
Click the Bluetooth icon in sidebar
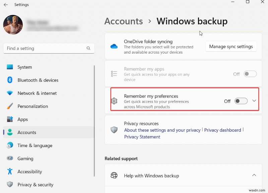(10, 80)
